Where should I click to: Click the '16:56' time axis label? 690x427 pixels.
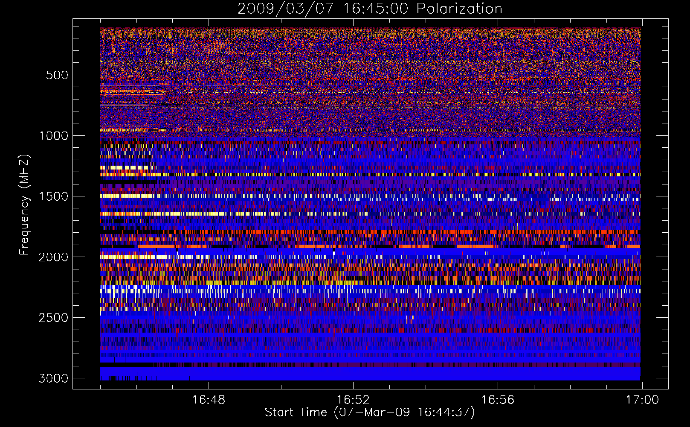pyautogui.click(x=498, y=400)
